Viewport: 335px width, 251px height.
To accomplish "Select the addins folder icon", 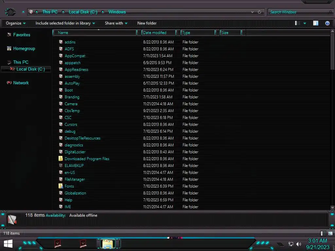I will [61, 42].
